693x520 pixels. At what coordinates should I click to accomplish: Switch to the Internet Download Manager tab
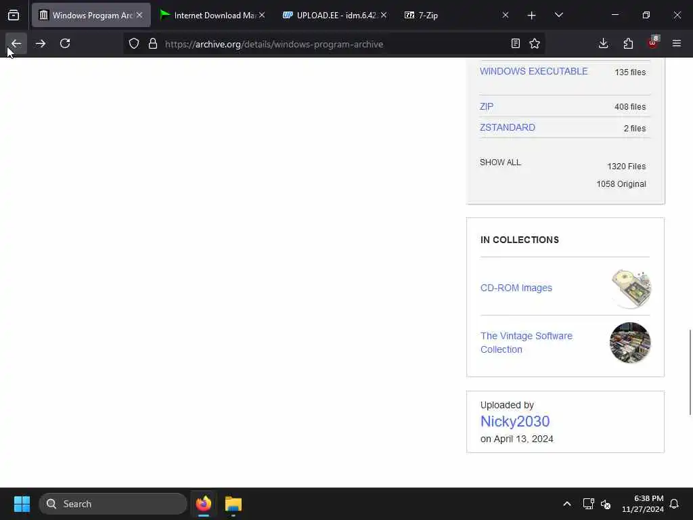click(x=213, y=15)
